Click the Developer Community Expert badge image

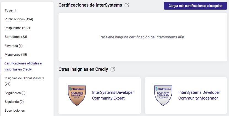point(77,95)
